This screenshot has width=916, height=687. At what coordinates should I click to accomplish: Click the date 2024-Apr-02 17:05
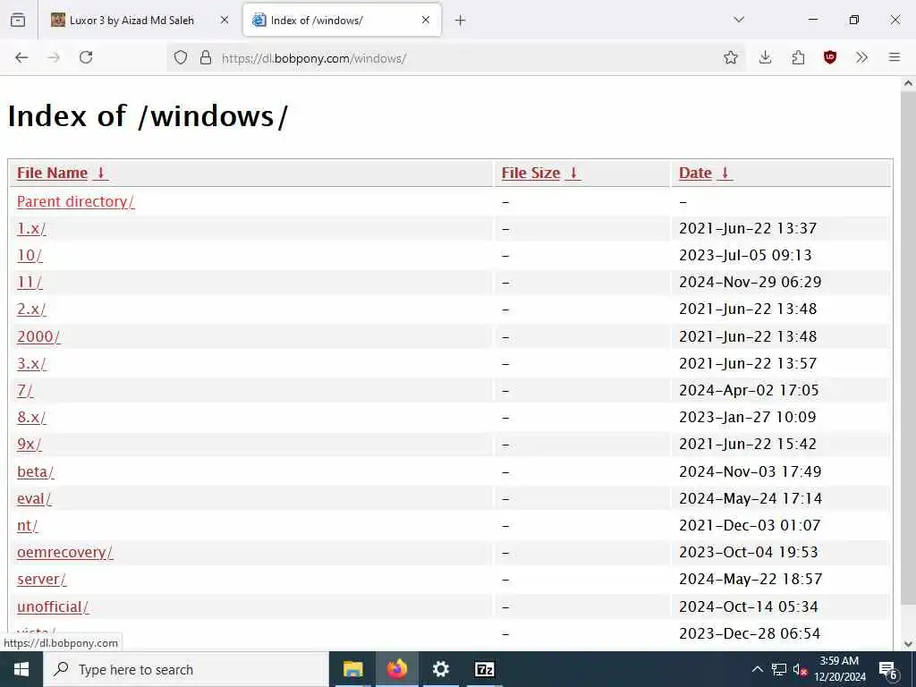point(749,390)
